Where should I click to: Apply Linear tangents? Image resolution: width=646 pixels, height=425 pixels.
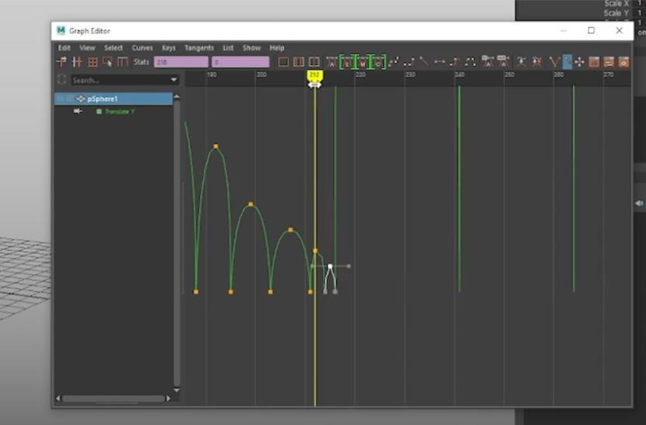tap(424, 62)
